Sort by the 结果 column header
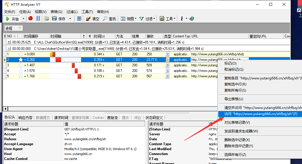Screen dimensions: 302x164 click(x=138, y=36)
